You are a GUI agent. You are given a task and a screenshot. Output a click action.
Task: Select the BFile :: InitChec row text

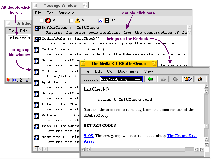pyautogui.click(x=59, y=104)
